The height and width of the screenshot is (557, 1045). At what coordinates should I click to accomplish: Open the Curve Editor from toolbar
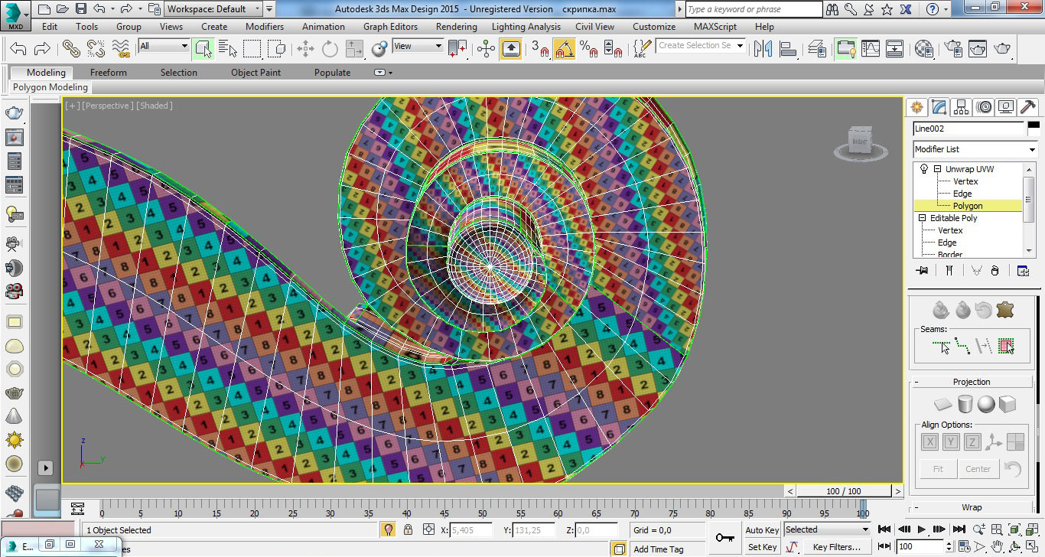click(x=870, y=49)
